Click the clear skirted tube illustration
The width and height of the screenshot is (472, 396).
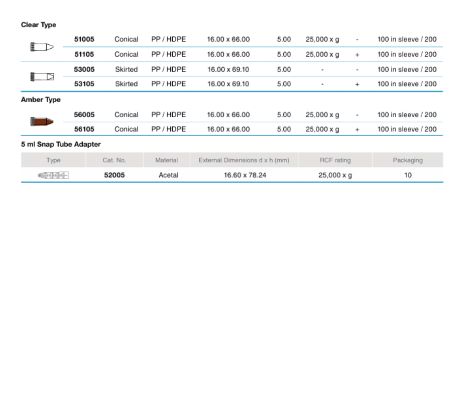[x=42, y=76]
